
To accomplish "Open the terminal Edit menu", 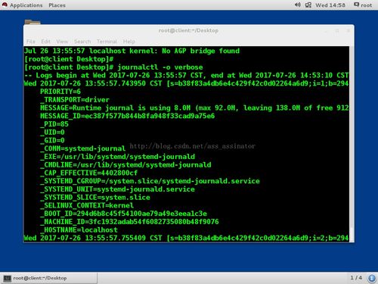I will 45,42.
